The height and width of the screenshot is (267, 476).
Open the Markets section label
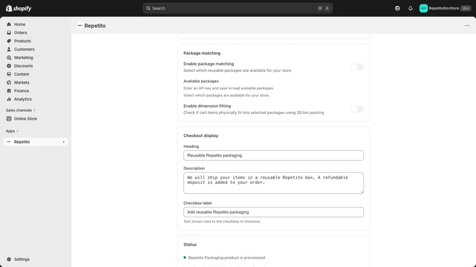[21, 82]
